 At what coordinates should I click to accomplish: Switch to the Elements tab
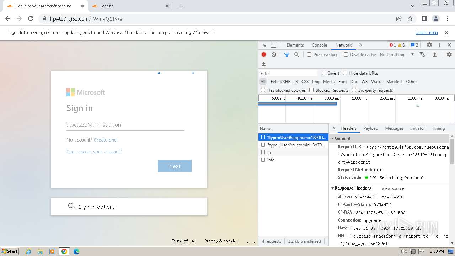click(295, 45)
